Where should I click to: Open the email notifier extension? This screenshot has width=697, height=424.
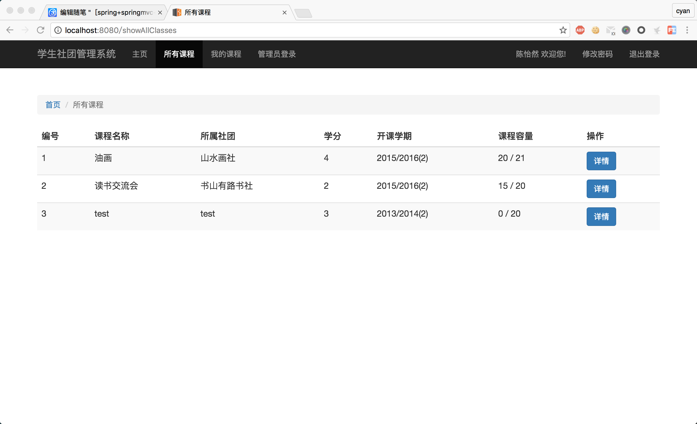[611, 30]
